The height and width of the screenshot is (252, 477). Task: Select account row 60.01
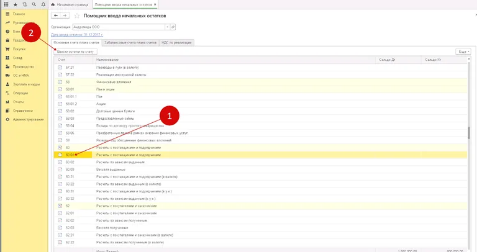click(x=70, y=155)
